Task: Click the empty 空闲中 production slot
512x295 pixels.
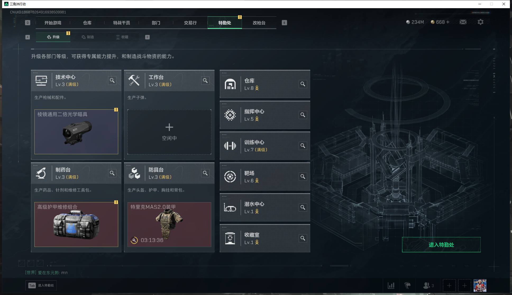Action: [169, 132]
